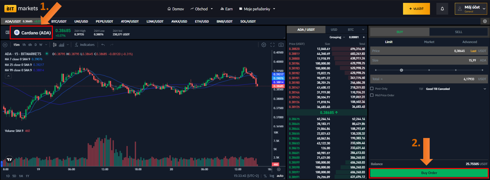Viewport: 490px width, 180px height.
Task: Switch to the BUY side
Action: tap(400, 32)
